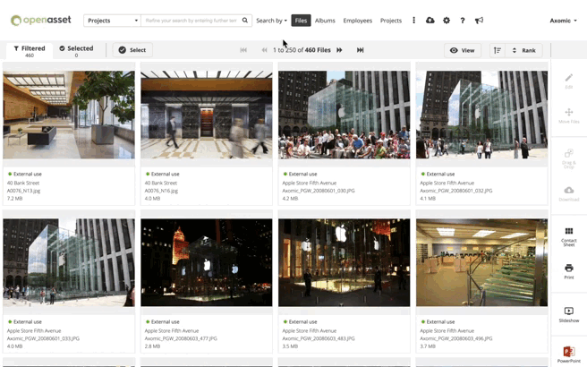Open thumbnail Axomic_PGW_20080603_477.JPG night image

pyautogui.click(x=207, y=262)
